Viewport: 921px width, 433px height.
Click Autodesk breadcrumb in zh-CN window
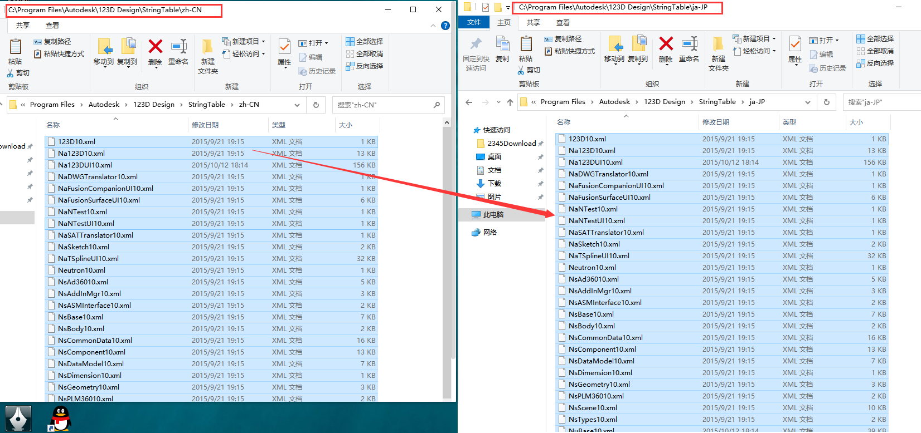tap(104, 105)
